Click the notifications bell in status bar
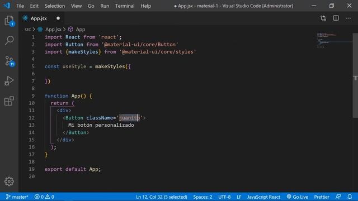Image resolution: width=358 pixels, height=201 pixels. tap(350, 197)
